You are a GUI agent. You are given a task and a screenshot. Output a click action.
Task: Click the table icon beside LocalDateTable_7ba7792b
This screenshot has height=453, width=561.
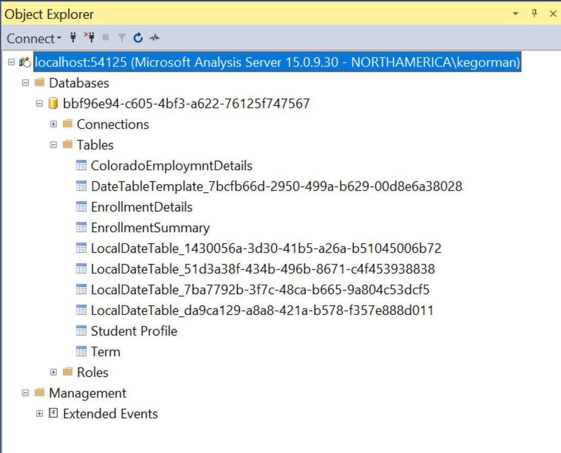(81, 289)
